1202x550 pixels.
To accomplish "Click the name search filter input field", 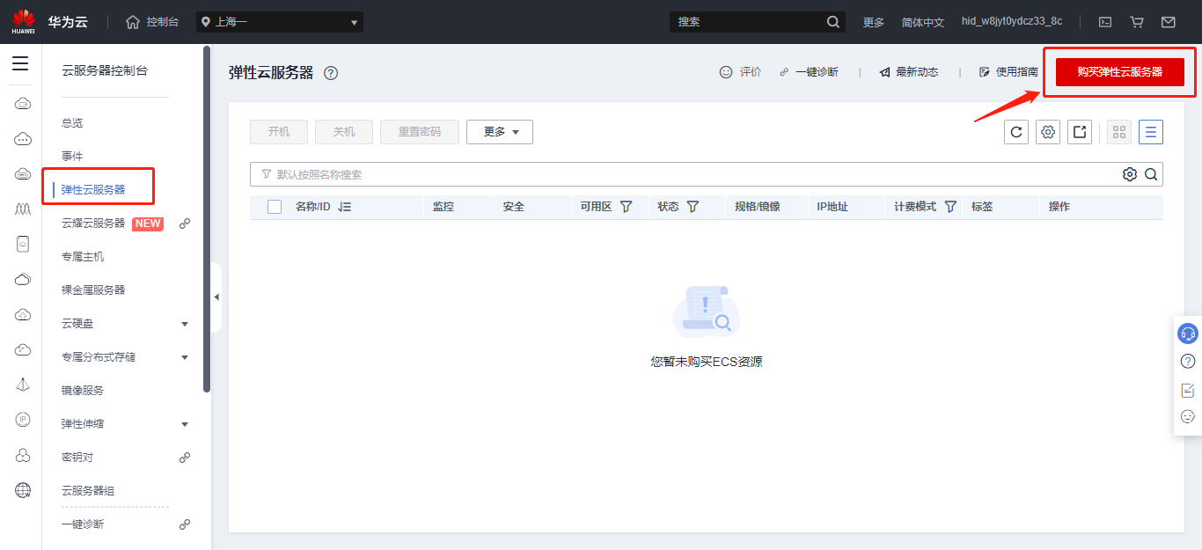I will point(528,173).
